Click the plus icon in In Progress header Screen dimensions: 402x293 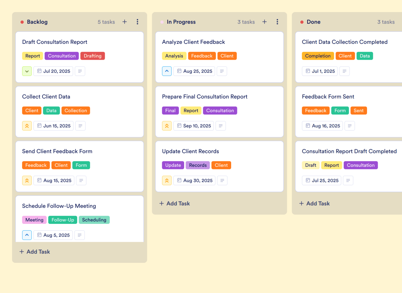tap(265, 22)
